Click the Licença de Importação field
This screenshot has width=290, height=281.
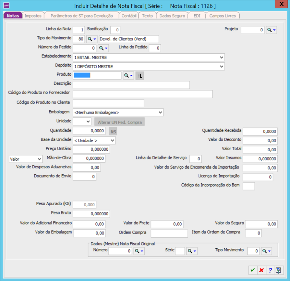[258, 177]
